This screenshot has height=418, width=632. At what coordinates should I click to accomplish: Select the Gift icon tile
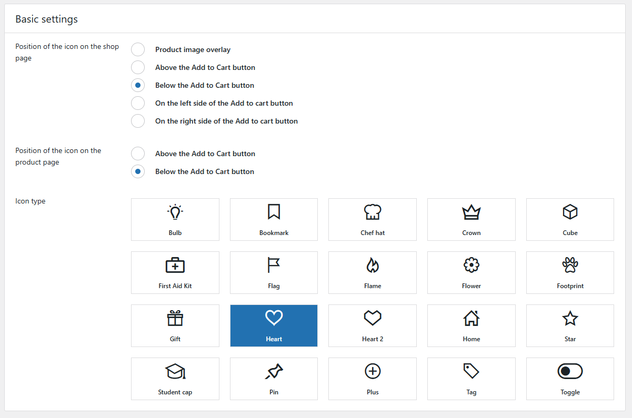(175, 325)
